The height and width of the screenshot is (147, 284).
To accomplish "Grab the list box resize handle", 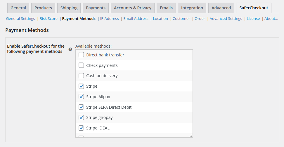I will (x=191, y=136).
